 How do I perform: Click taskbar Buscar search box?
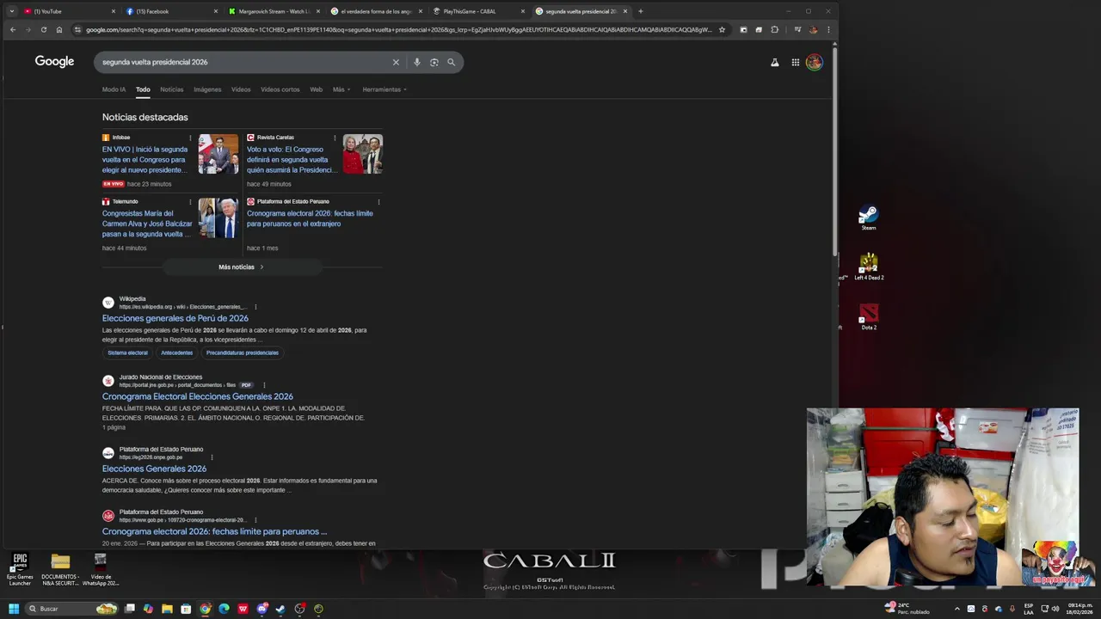click(x=71, y=609)
